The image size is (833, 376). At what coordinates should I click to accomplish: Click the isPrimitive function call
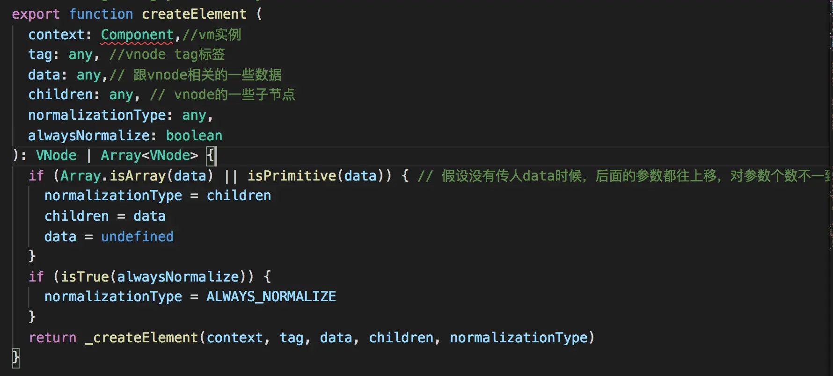291,176
